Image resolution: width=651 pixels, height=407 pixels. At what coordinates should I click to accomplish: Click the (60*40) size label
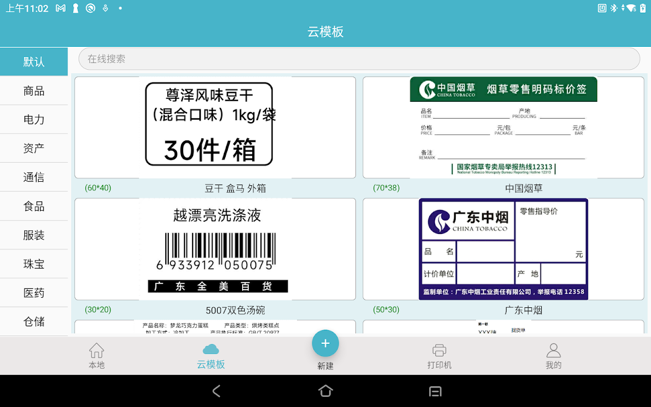pyautogui.click(x=98, y=188)
